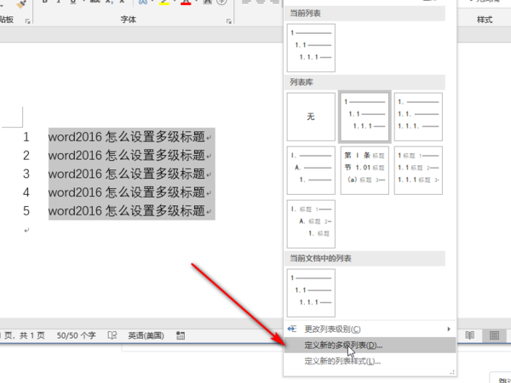Click list line numbered 4 in document
This screenshot has height=383, width=511.
tap(126, 192)
